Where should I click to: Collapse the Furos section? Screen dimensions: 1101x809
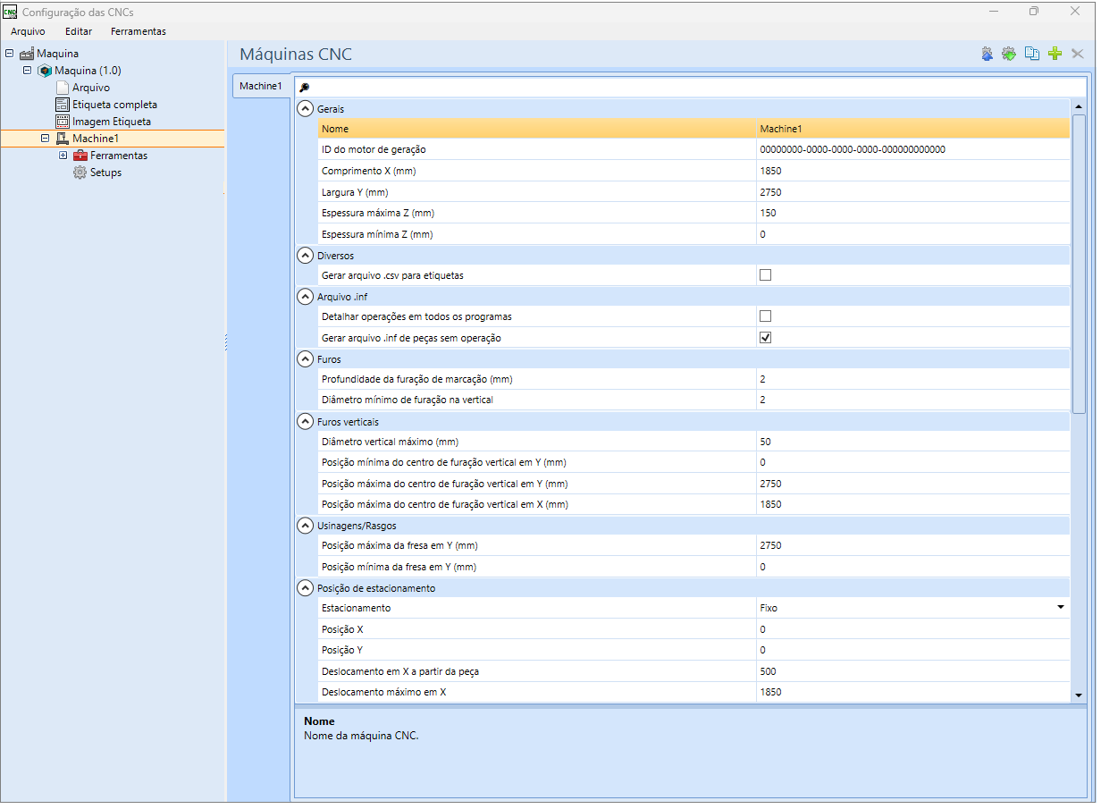tap(306, 359)
